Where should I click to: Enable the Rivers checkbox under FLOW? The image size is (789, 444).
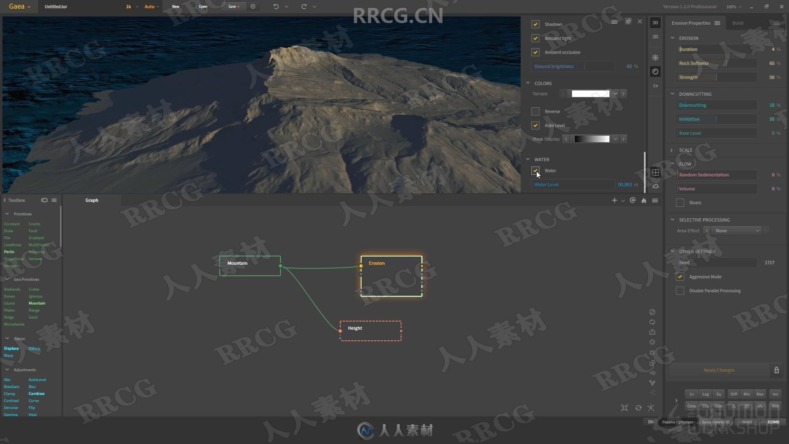point(681,202)
